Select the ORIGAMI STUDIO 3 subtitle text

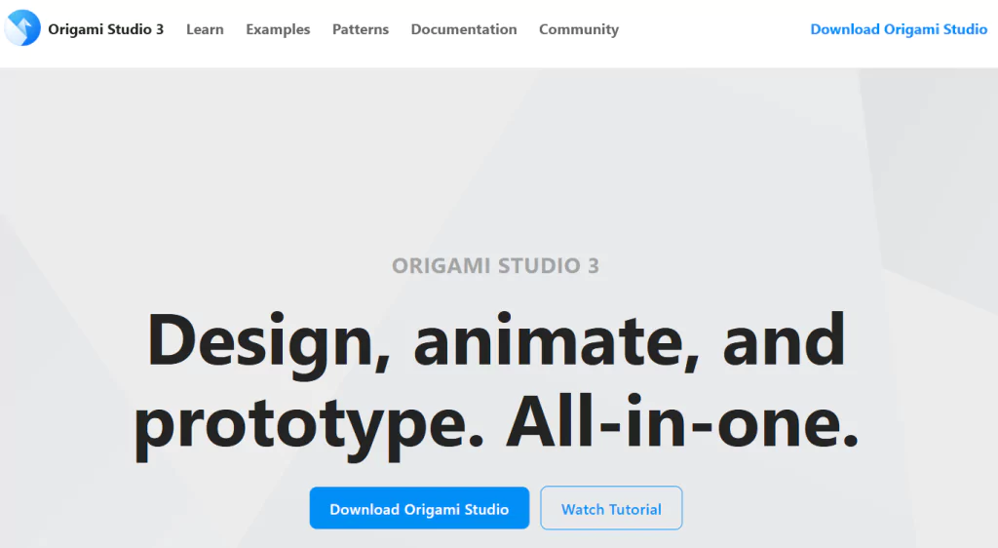495,265
